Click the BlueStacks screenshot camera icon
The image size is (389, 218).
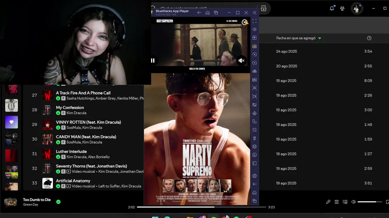[255, 88]
